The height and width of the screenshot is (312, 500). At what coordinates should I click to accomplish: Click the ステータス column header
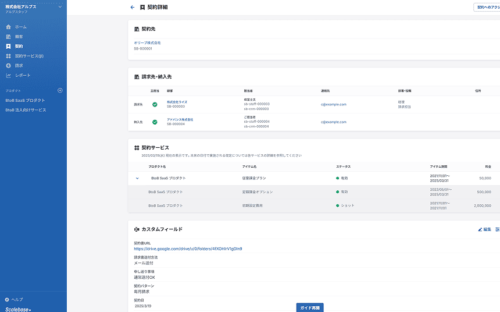[x=343, y=166]
